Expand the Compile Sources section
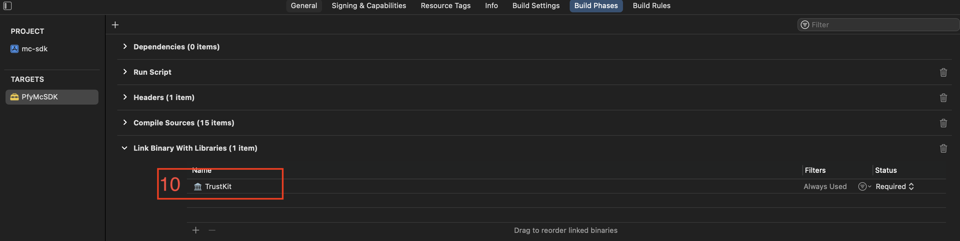 click(125, 122)
